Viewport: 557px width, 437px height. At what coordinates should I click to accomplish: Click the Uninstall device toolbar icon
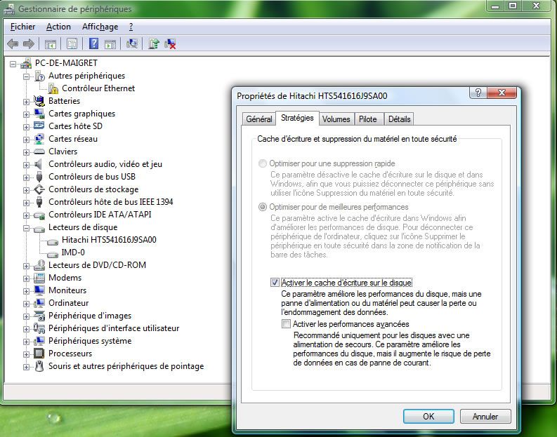(x=170, y=44)
